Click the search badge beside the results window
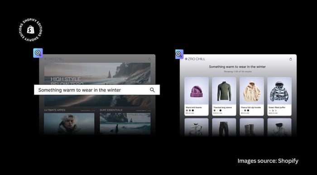Viewport: 317px width, 175px height. [x=179, y=54]
